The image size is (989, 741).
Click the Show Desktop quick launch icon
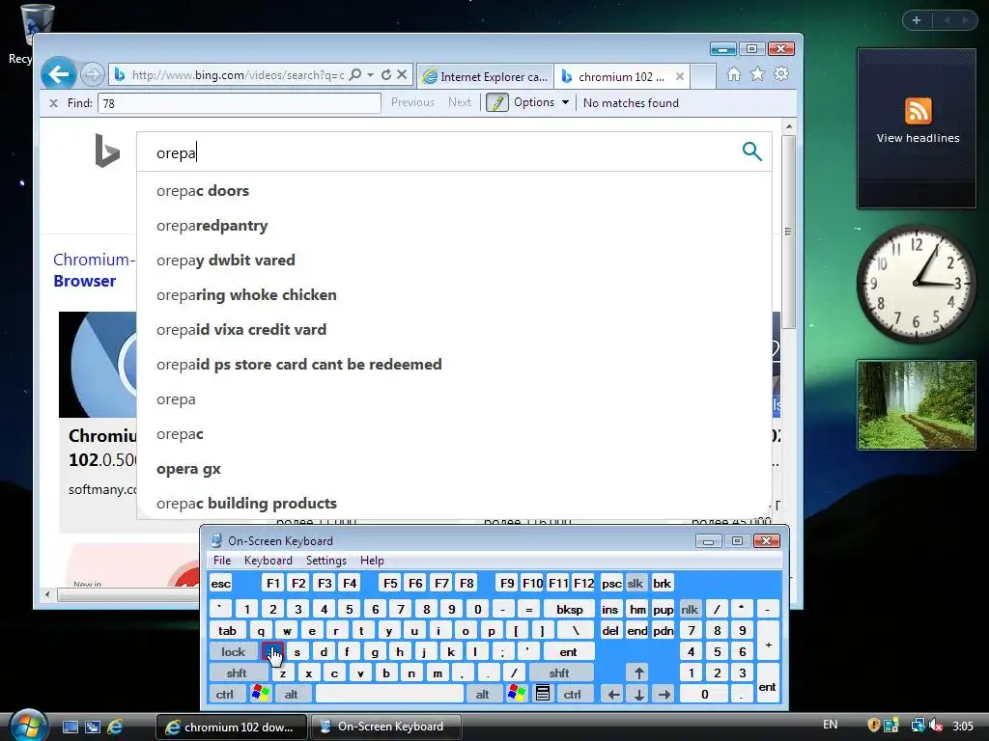[70, 727]
